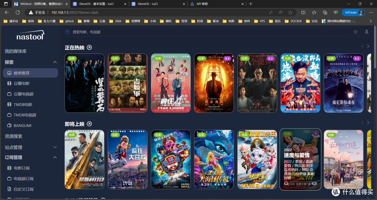Open the 资源搜索 menu item

click(x=14, y=136)
